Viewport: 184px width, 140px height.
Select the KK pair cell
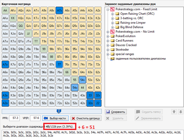point(13,18)
